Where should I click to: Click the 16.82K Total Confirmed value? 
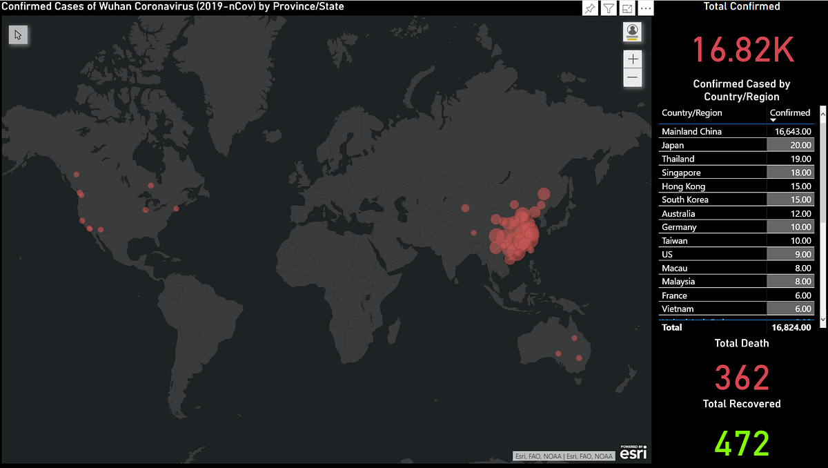click(742, 49)
